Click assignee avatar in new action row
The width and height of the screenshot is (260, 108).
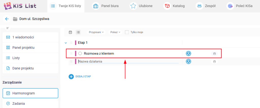pyautogui.click(x=188, y=61)
